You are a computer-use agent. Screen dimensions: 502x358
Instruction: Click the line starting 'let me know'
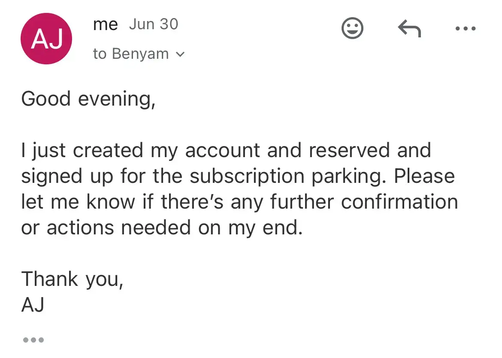(x=239, y=202)
